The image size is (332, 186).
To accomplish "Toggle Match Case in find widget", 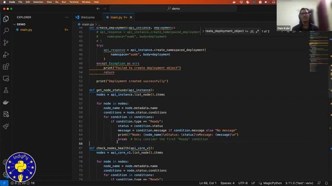I will pyautogui.click(x=246, y=31).
